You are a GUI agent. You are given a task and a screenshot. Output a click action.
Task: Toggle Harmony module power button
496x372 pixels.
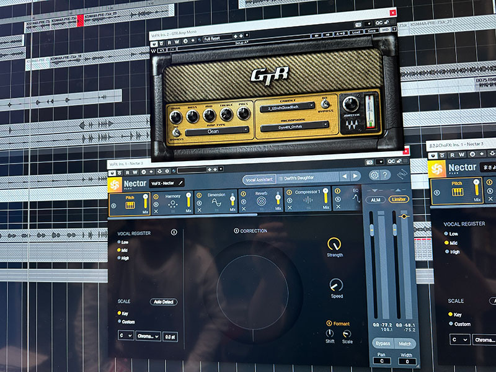156,197
